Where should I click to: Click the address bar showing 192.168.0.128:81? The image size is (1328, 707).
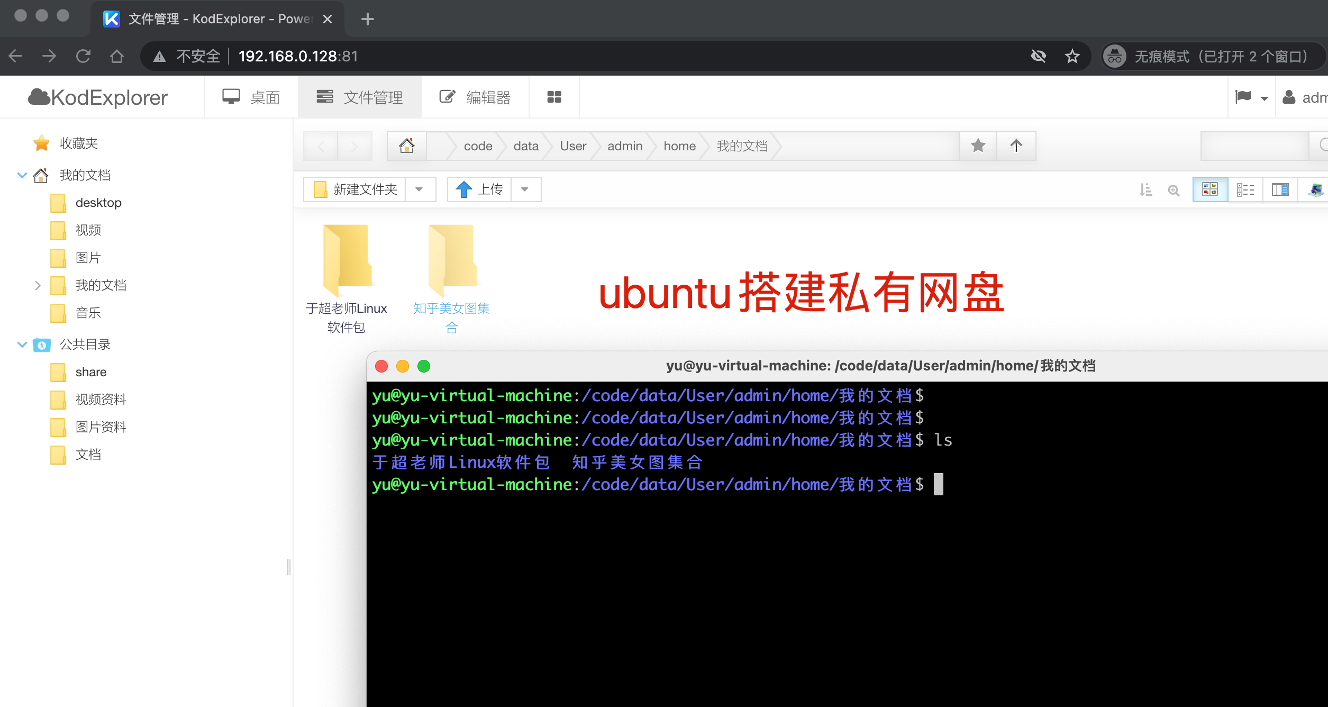tap(297, 56)
